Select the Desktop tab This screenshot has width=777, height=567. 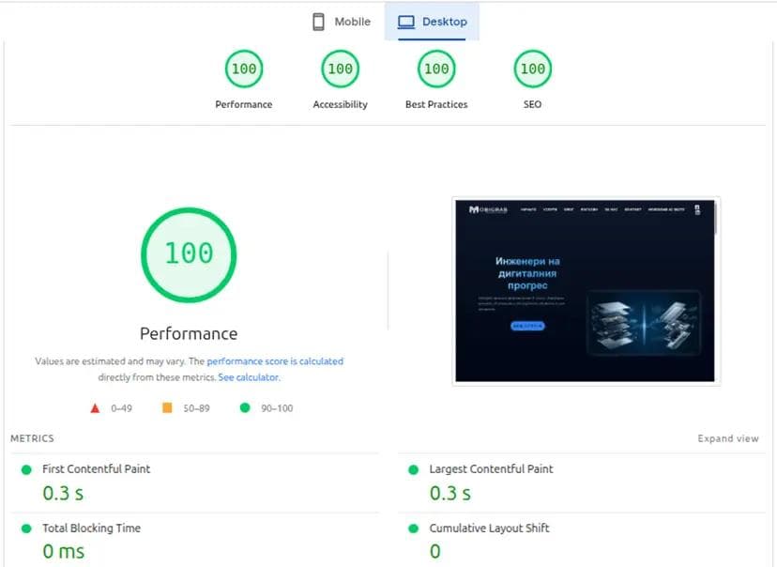[432, 22]
